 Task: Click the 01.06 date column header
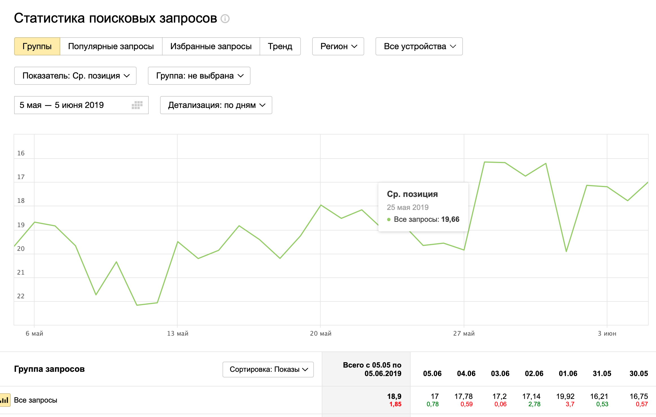pyautogui.click(x=568, y=373)
